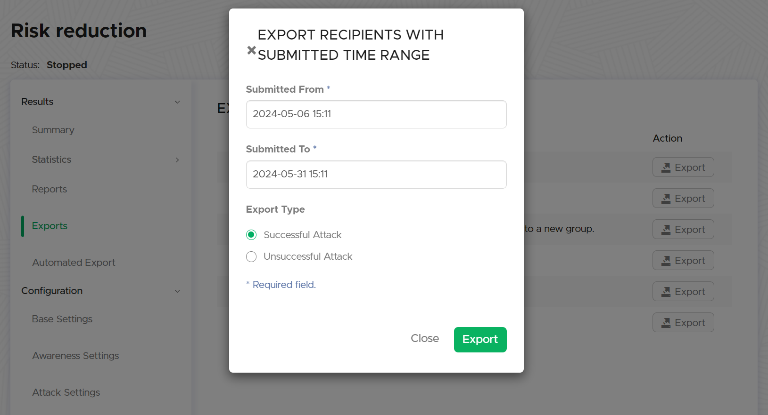Collapse the Results section chevron
Viewport: 768px width, 415px height.
point(177,102)
